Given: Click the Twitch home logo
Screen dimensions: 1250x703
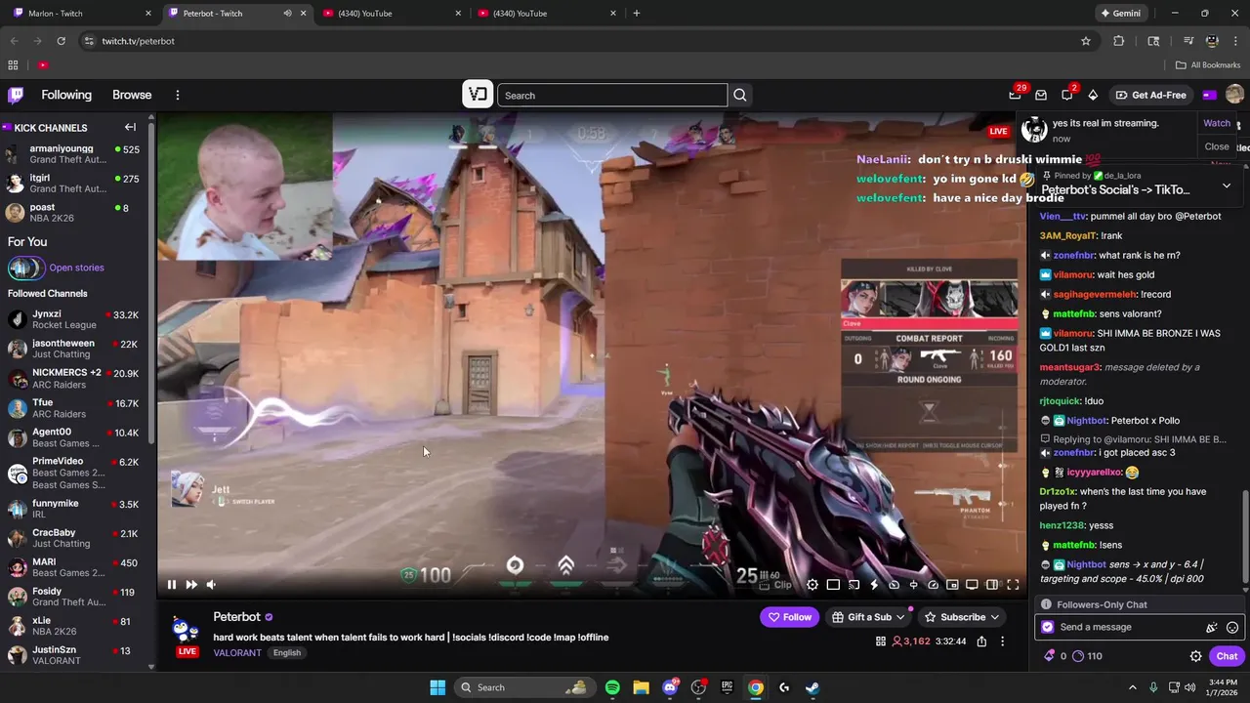Looking at the screenshot, I should [x=16, y=95].
